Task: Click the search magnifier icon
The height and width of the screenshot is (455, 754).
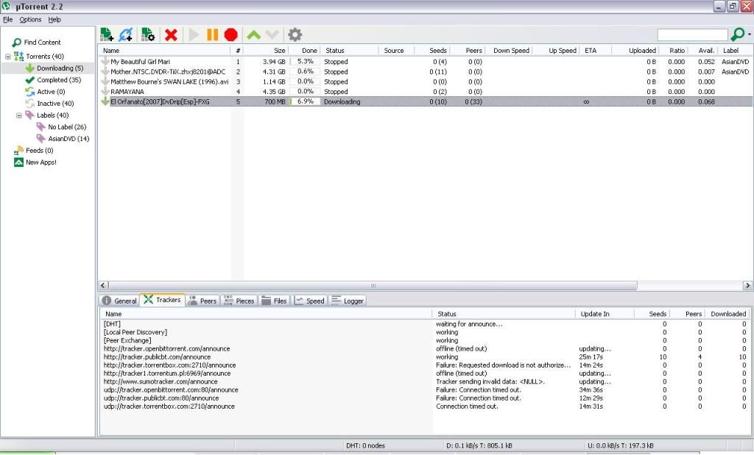Action: click(x=737, y=34)
